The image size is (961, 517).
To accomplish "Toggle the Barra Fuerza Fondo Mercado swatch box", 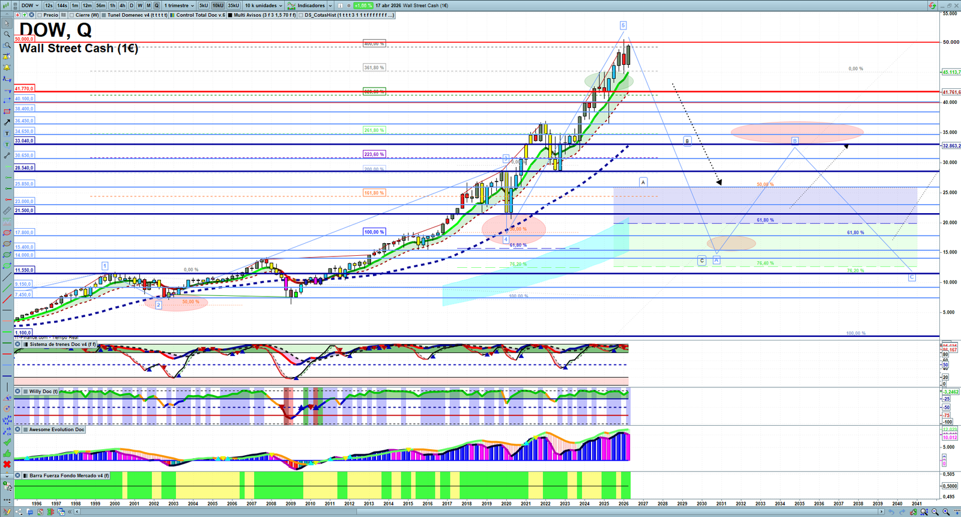I will pos(25,476).
